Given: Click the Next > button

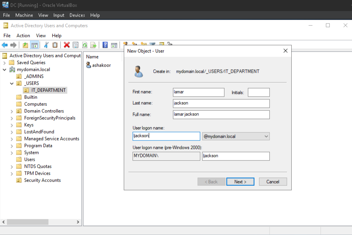Looking at the screenshot, I should coord(240,182).
